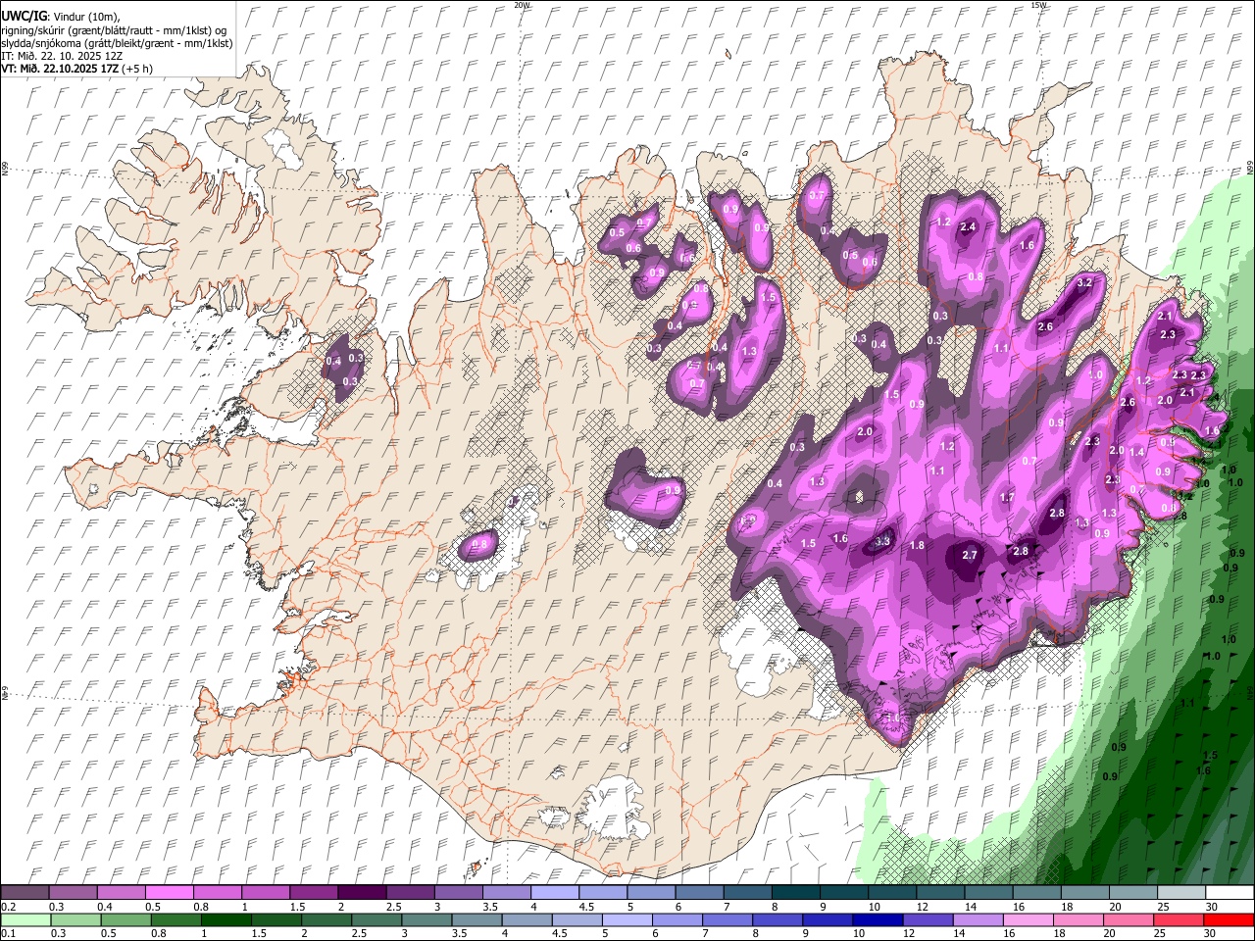This screenshot has width=1255, height=941.
Task: Click the 3.3 snowfall value on the map
Action: click(882, 541)
